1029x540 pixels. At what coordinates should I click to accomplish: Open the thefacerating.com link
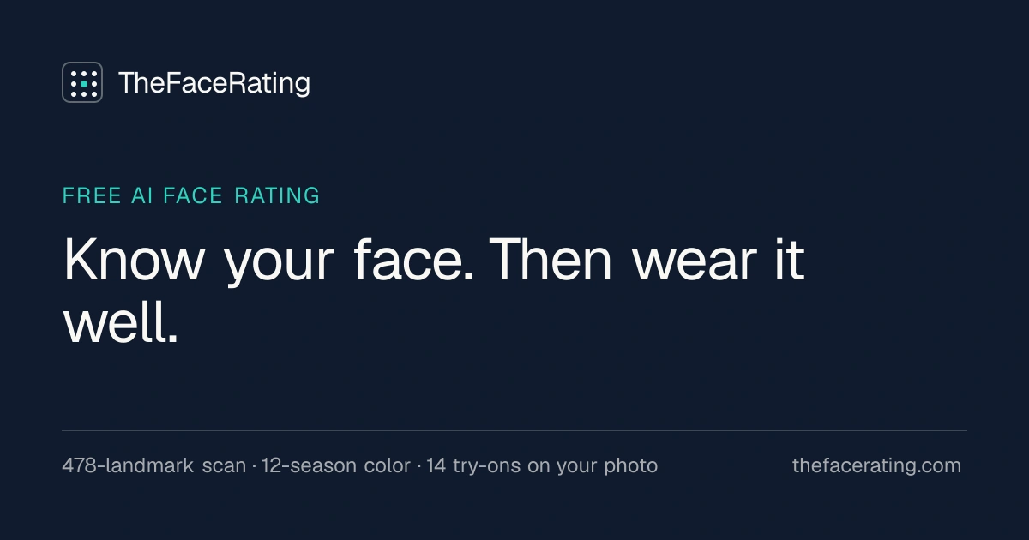click(876, 465)
